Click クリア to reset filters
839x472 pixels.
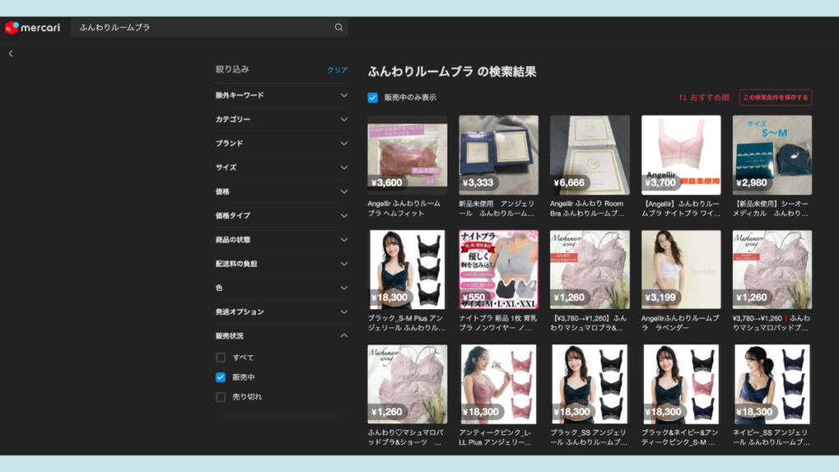(x=337, y=70)
